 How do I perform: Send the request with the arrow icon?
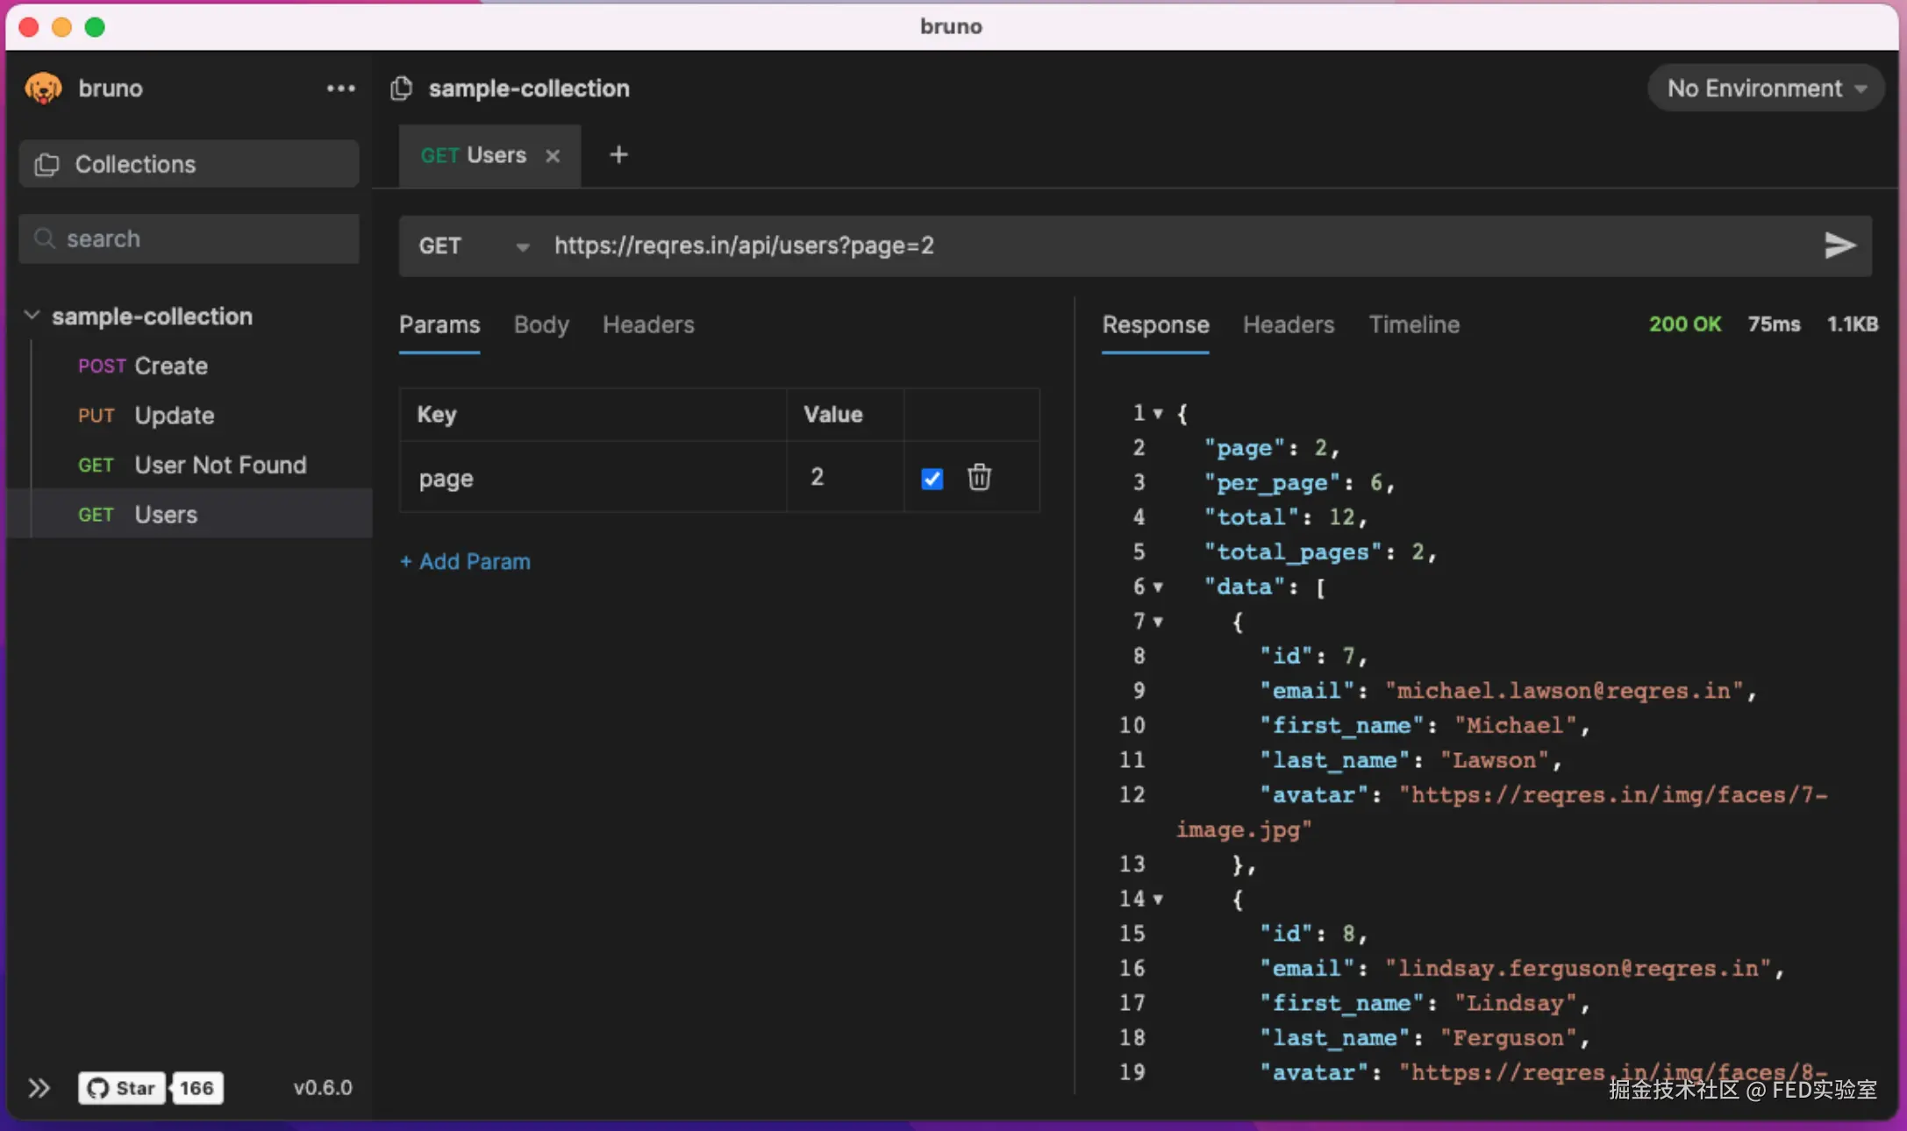1839,245
